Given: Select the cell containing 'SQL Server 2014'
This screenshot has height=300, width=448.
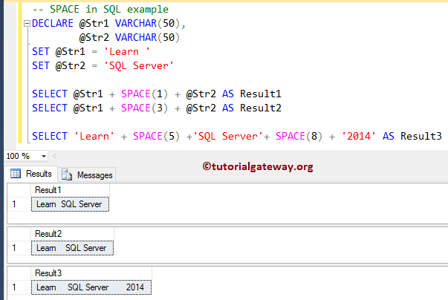Looking at the screenshot, I should [91, 287].
